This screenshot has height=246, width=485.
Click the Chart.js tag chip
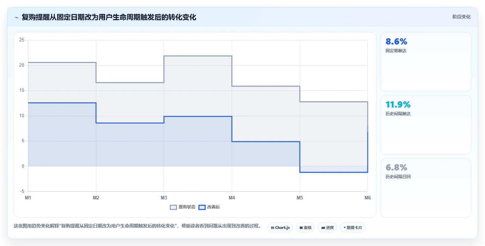tap(280, 228)
